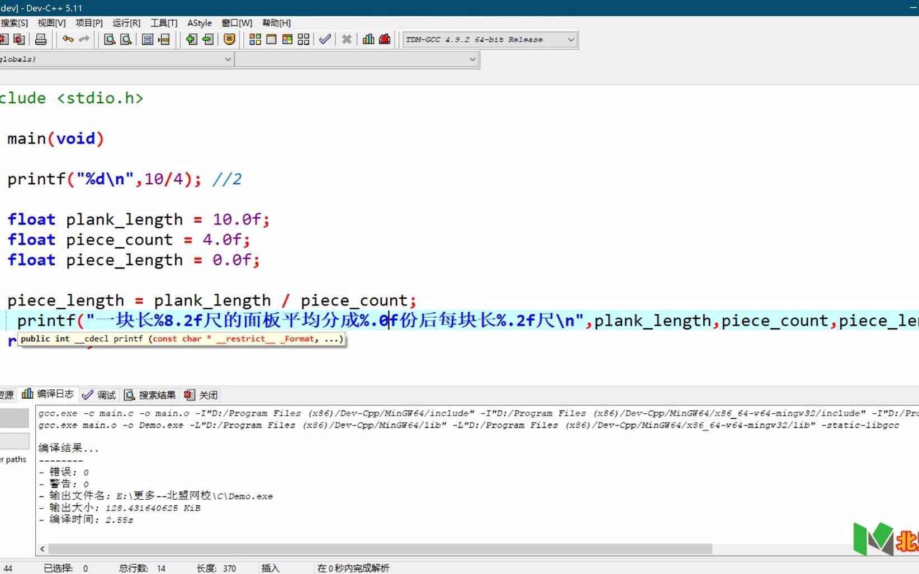919x574 pixels.
Task: Click the 关闭 tab in bottom panel
Action: pos(201,395)
